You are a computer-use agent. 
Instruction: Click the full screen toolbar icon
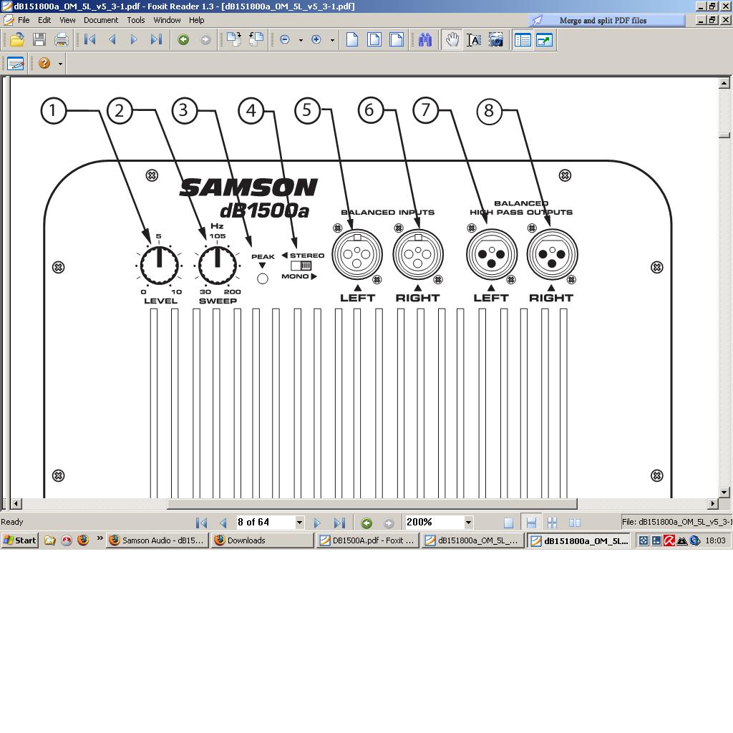[545, 40]
